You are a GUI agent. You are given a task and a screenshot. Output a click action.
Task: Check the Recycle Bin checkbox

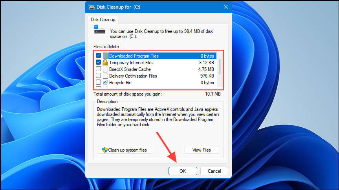98,82
